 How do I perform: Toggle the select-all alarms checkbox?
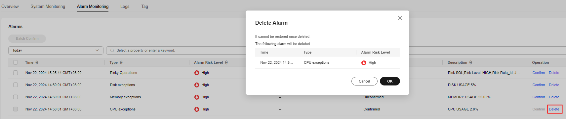(16, 62)
